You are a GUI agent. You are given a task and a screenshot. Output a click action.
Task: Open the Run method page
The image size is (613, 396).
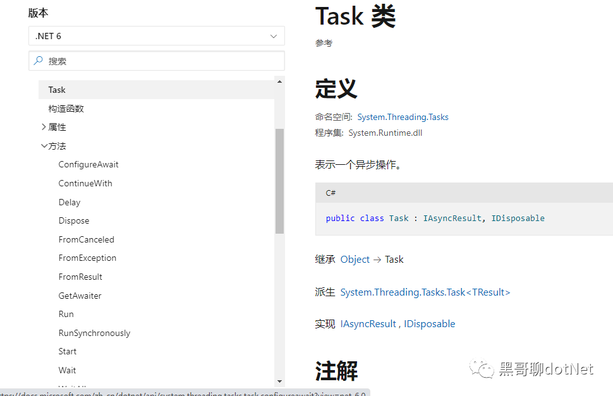[x=66, y=314]
